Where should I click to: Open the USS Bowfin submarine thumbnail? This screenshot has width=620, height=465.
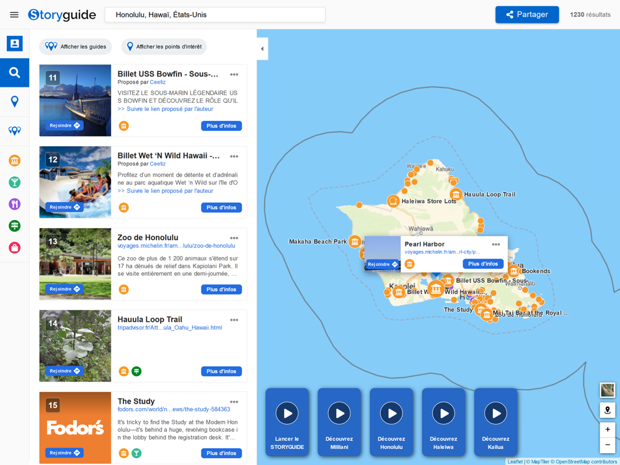click(x=75, y=100)
